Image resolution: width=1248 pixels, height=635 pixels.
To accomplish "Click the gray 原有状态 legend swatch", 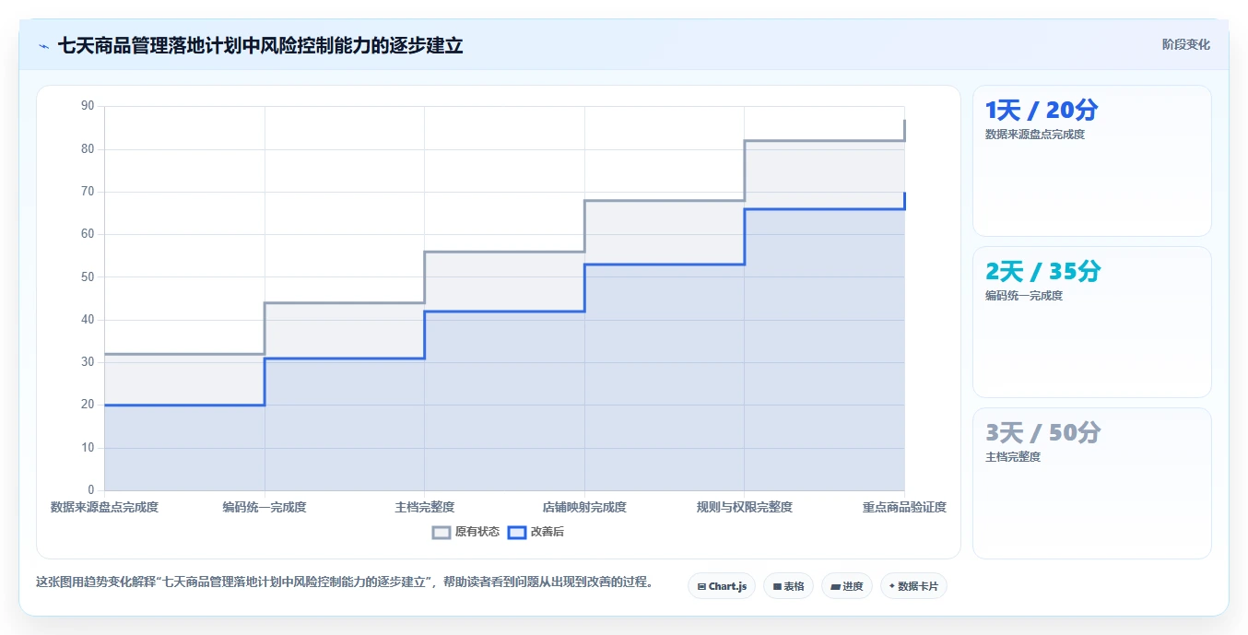I will (x=442, y=532).
